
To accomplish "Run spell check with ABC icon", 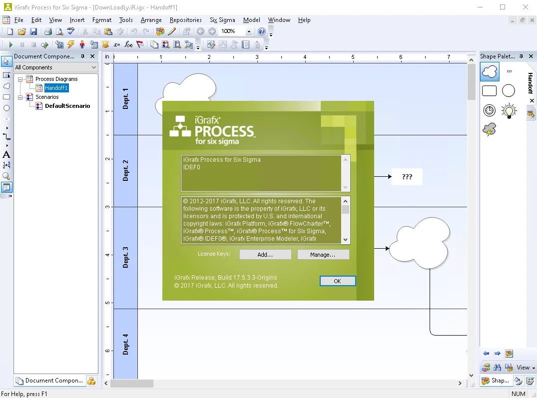I will tap(71, 31).
